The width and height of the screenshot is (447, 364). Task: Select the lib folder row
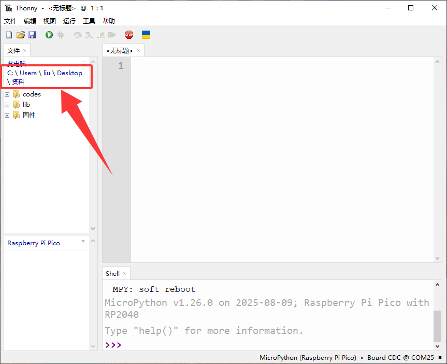47,105
